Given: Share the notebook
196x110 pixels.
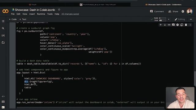Looking at the screenshot, I should pyautogui.click(x=173, y=11).
